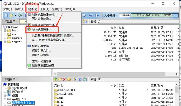Open the 文件(F) menu
This screenshot has height=106, width=181.
pyautogui.click(x=8, y=9)
